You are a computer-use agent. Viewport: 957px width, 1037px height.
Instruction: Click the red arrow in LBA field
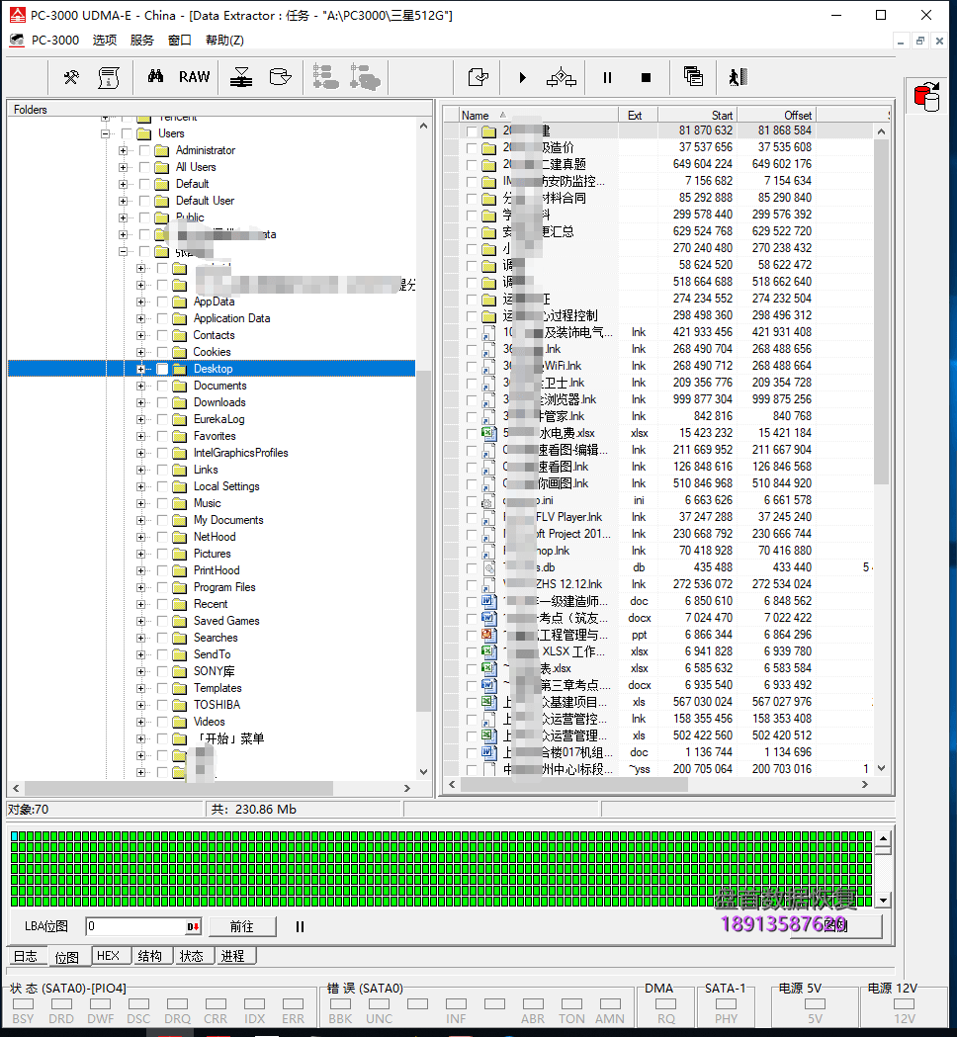click(193, 926)
